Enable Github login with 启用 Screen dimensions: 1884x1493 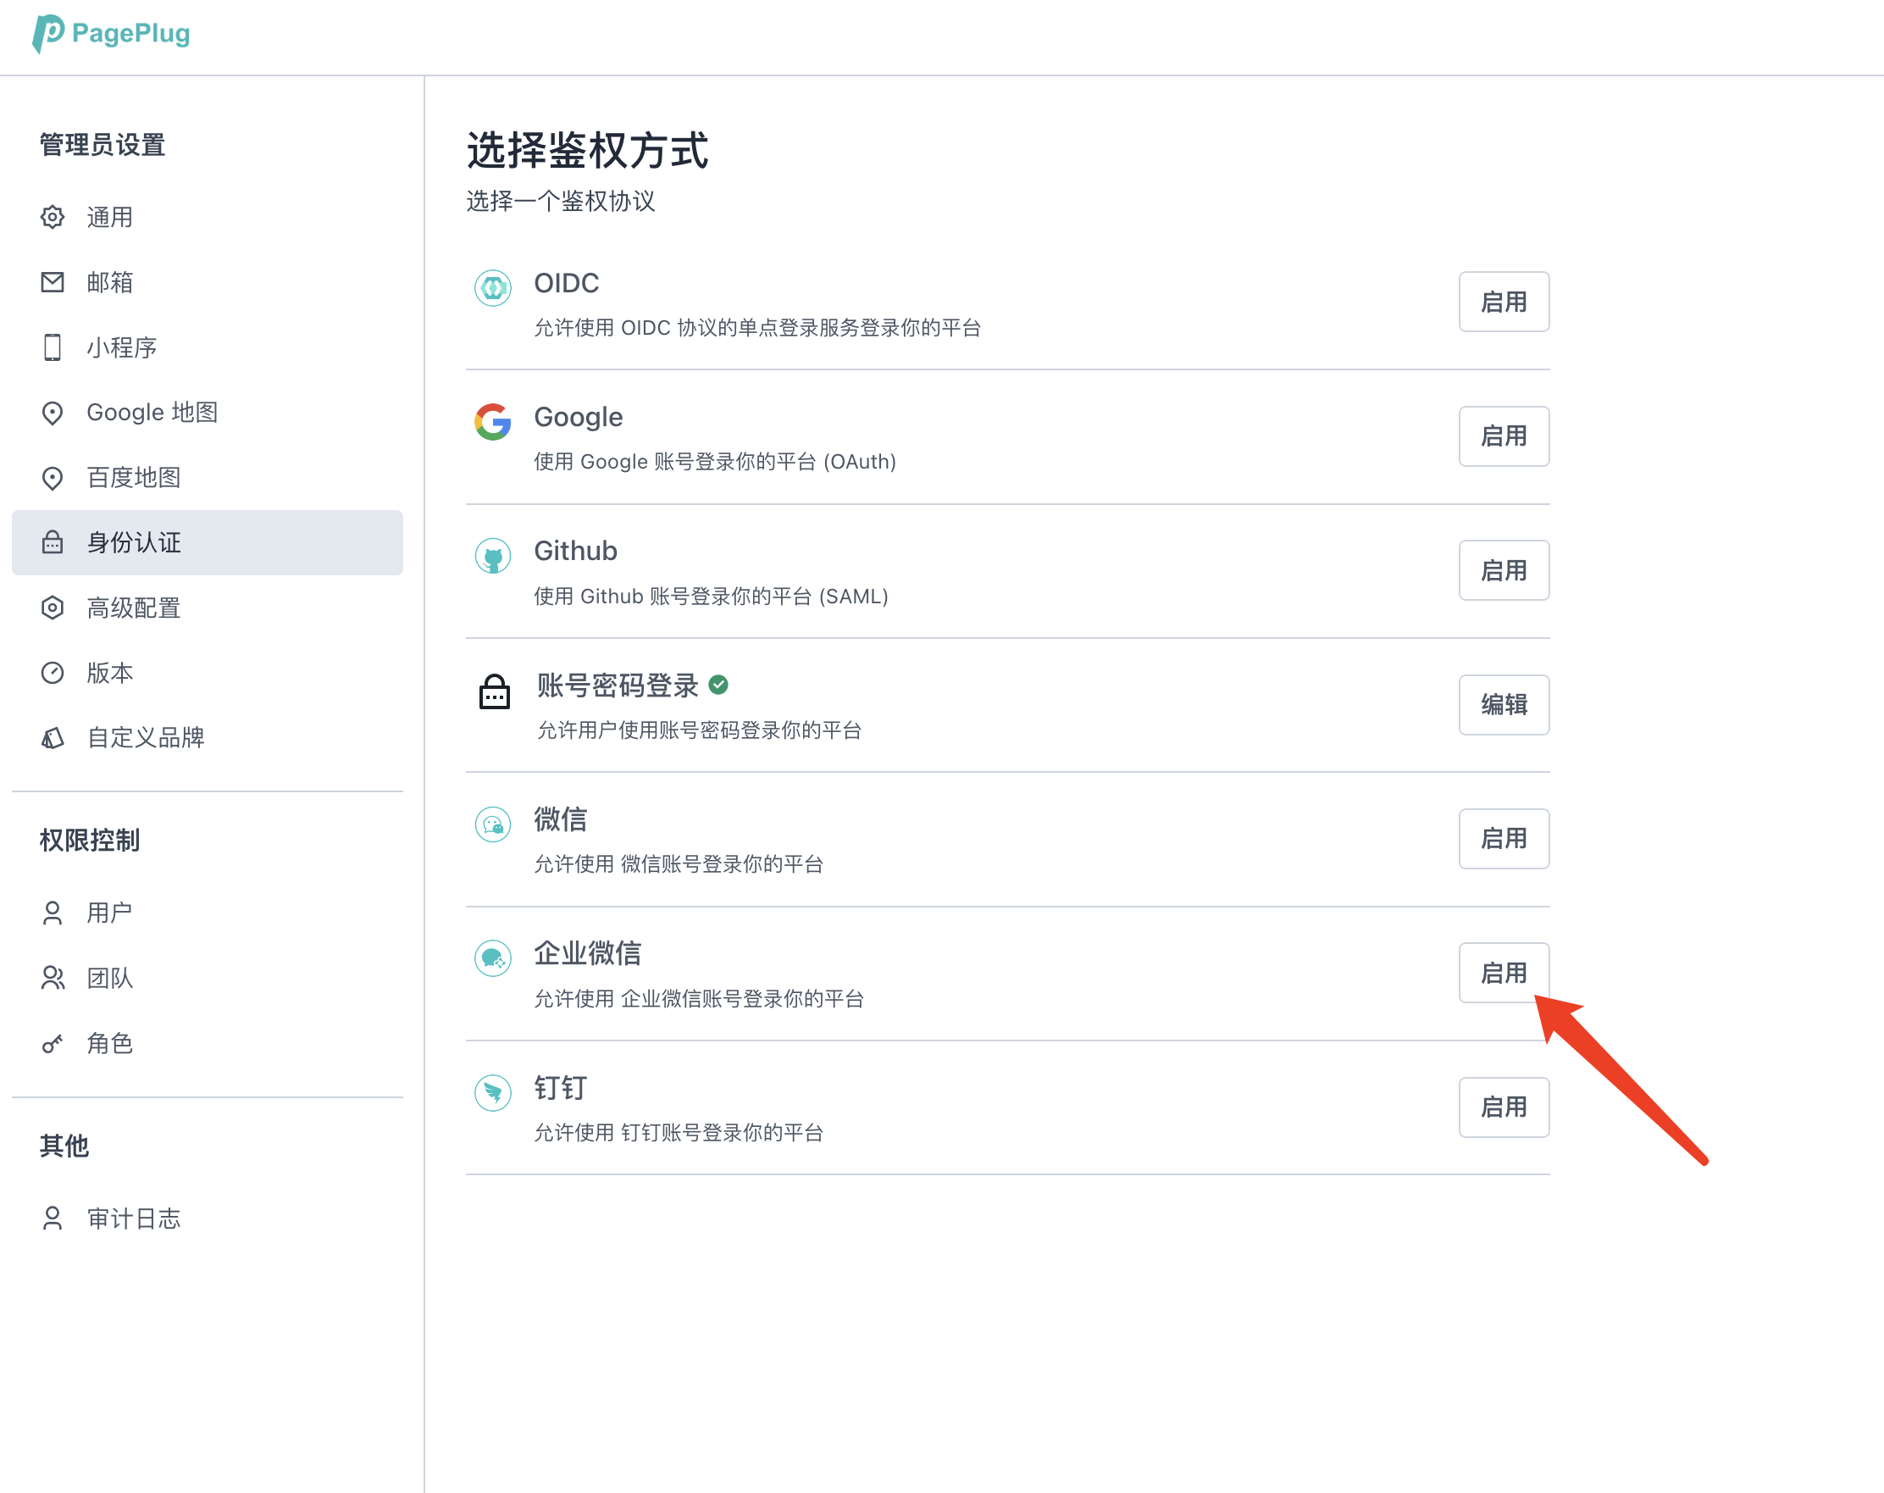click(x=1504, y=570)
